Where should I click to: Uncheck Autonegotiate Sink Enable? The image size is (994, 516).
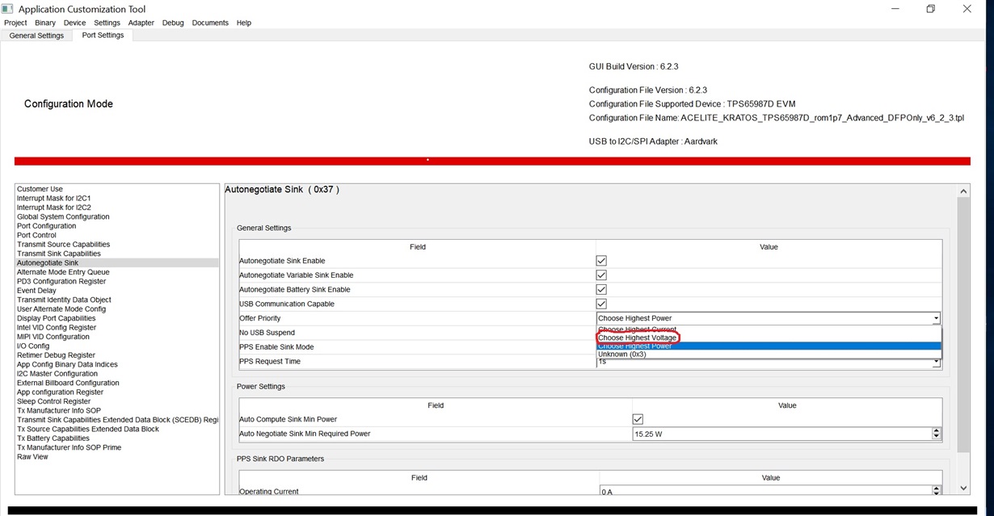pyautogui.click(x=600, y=260)
